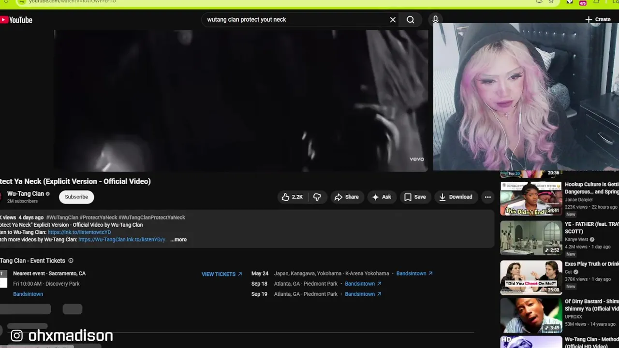
Task: Open Hookup Culture video thumbnail
Action: (x=531, y=198)
